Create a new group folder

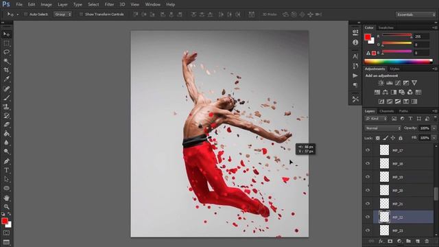pyautogui.click(x=409, y=241)
